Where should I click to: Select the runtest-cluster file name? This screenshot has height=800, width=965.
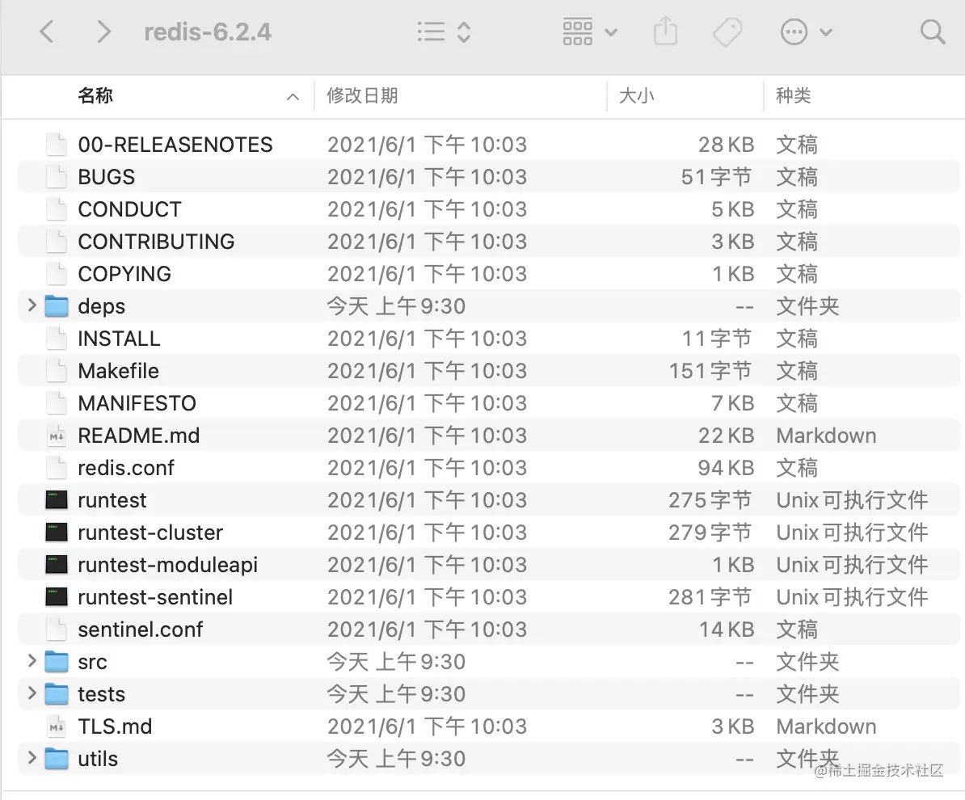click(x=150, y=533)
